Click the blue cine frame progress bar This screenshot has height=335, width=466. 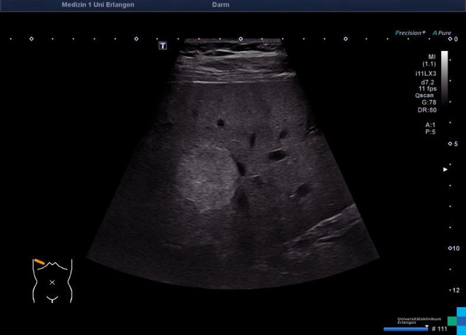coord(405,329)
